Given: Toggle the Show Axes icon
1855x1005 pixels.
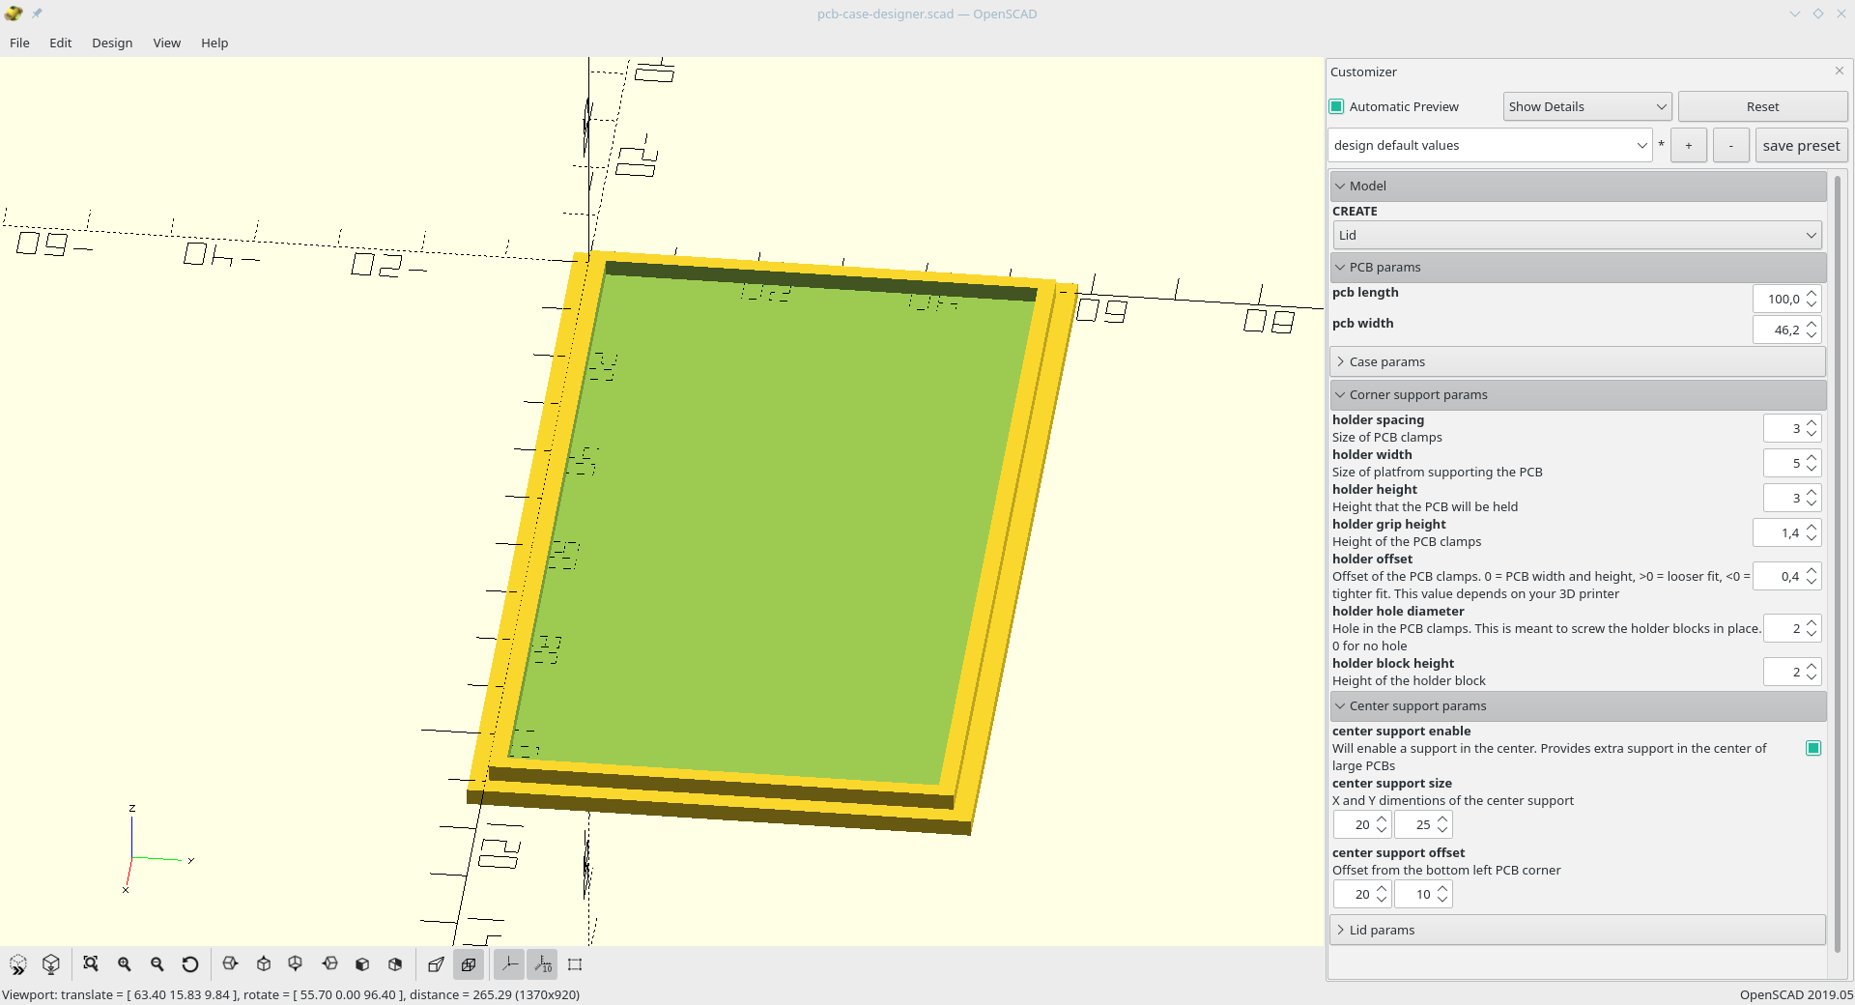Looking at the screenshot, I should (509, 964).
